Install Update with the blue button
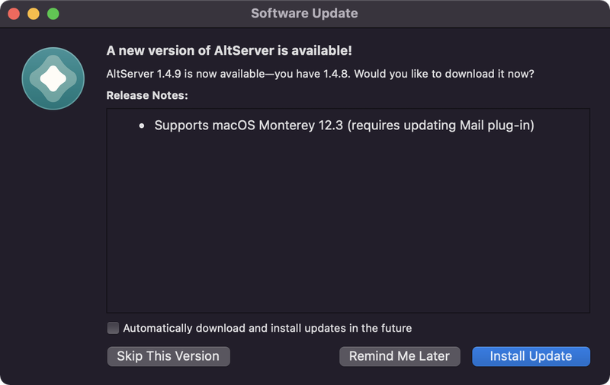610x385 pixels. (531, 356)
